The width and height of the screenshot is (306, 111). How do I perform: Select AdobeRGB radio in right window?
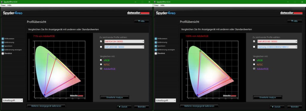[254, 69]
